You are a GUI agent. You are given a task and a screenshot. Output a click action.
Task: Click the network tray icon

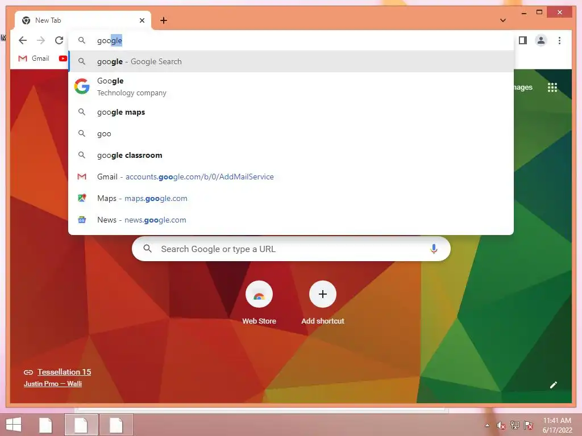[514, 425]
